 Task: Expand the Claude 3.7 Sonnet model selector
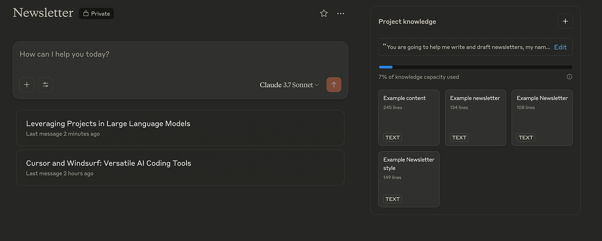pos(289,85)
